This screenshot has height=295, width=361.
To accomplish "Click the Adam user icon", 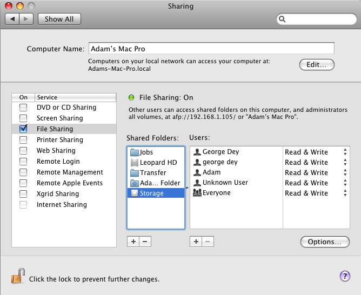I will [197, 172].
